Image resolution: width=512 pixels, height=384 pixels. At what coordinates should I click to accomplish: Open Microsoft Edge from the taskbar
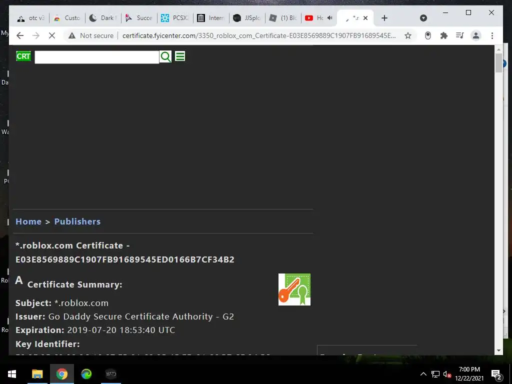coord(86,374)
